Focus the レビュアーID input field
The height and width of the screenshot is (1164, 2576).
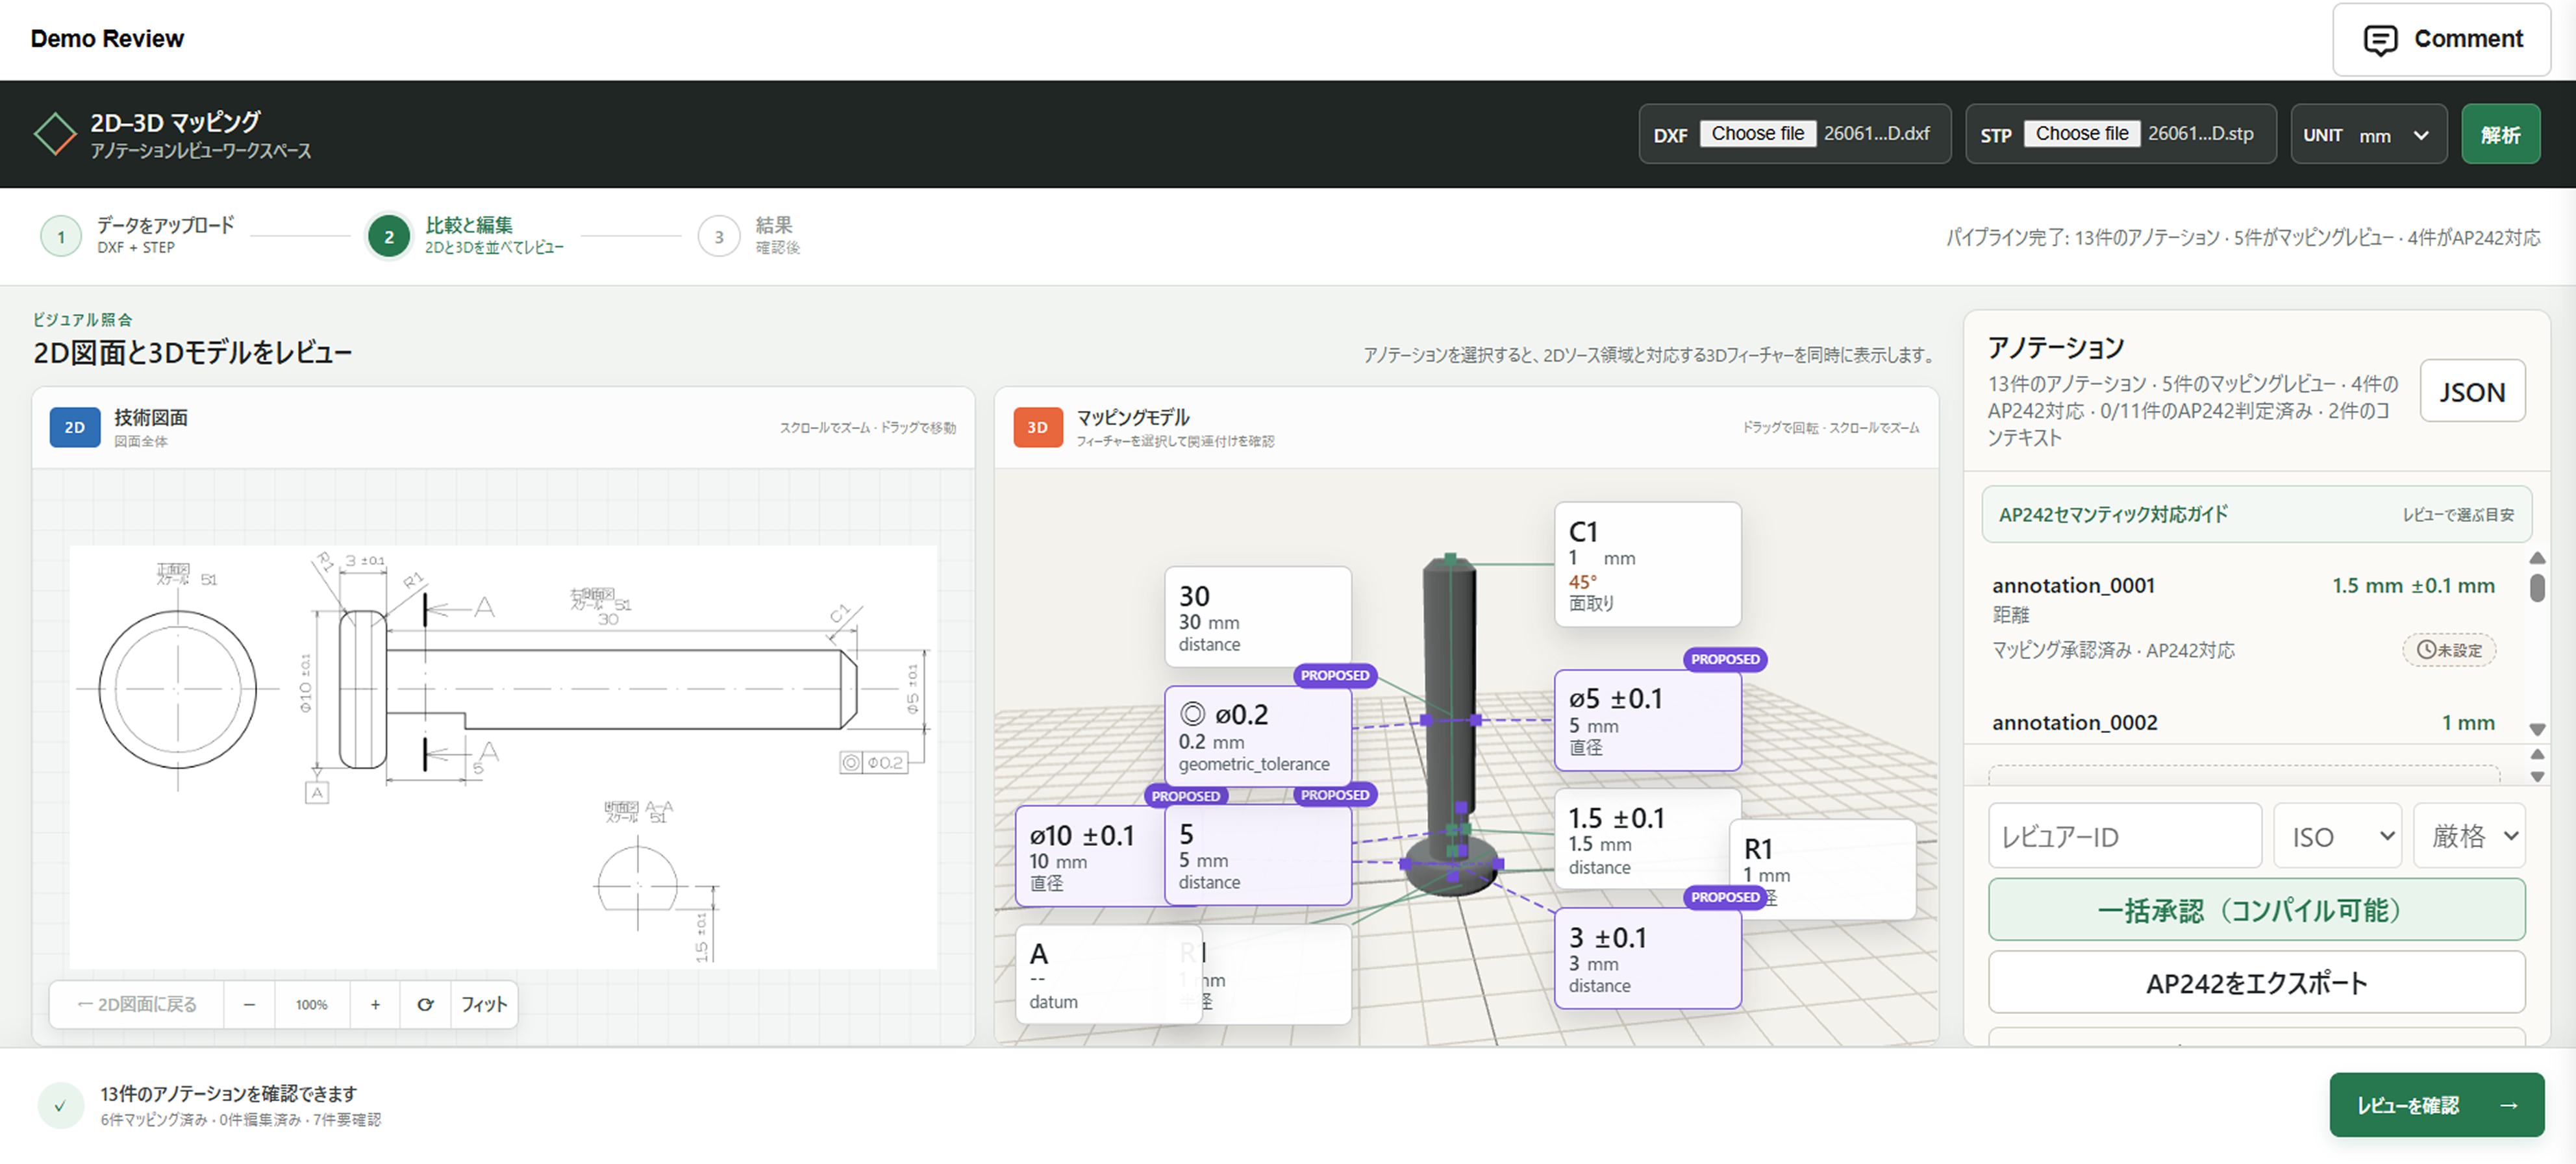2125,836
